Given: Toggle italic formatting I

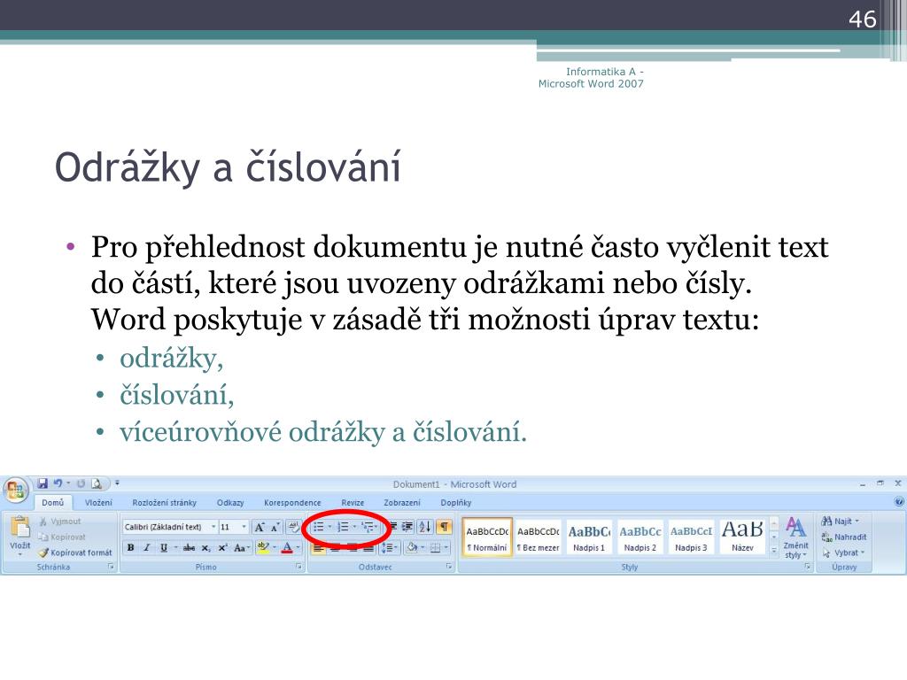Looking at the screenshot, I should [x=147, y=548].
